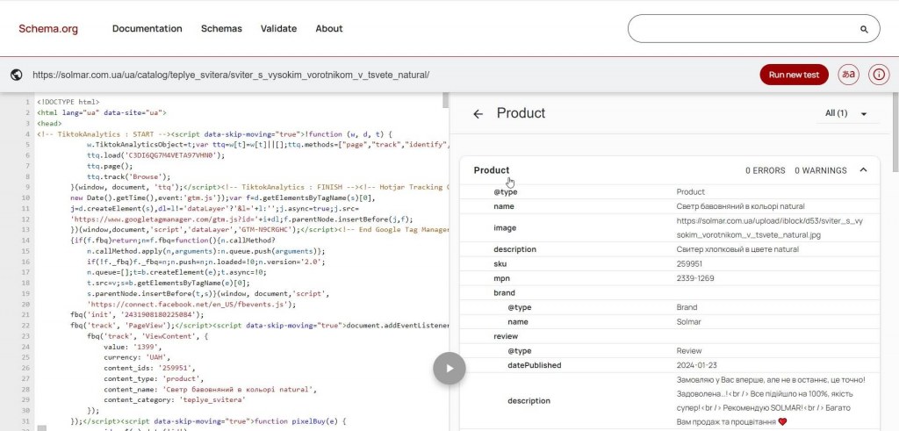The image size is (899, 431).
Task: Click the results panel vertical scrollbar
Action: point(895,132)
